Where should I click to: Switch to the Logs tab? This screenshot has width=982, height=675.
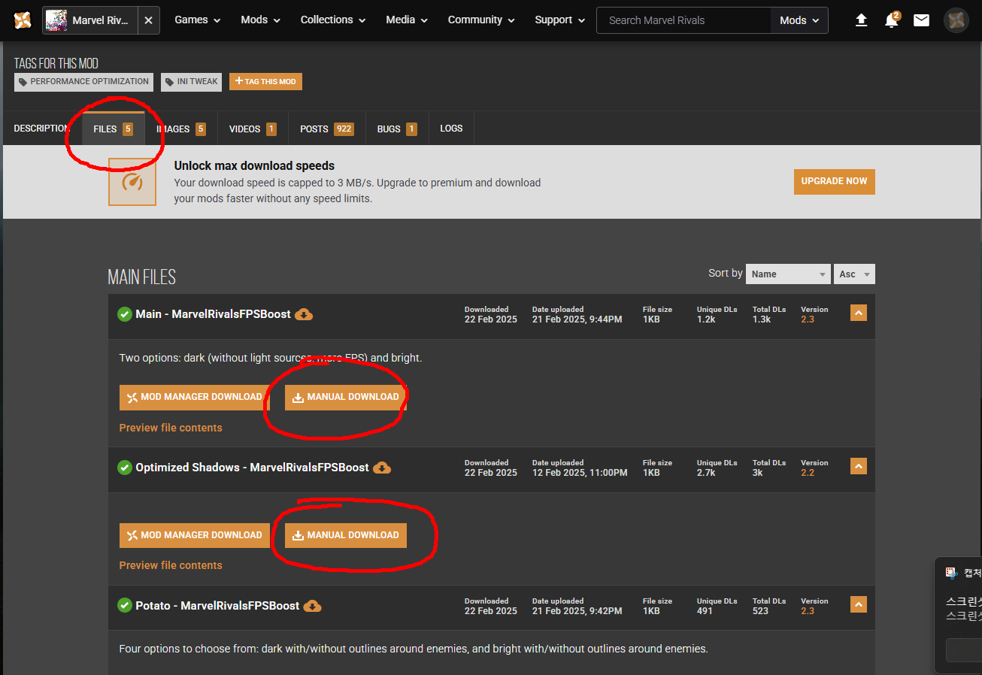(x=451, y=129)
